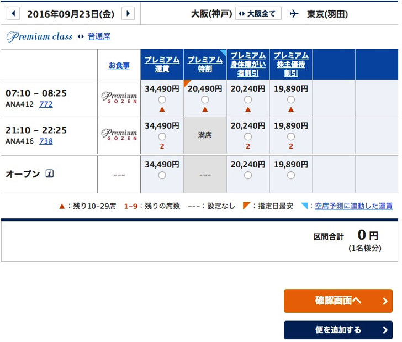Viewport: 402px width, 342px height.
Task: Open 空席予測に連動した運賃 link
Action: tap(353, 206)
